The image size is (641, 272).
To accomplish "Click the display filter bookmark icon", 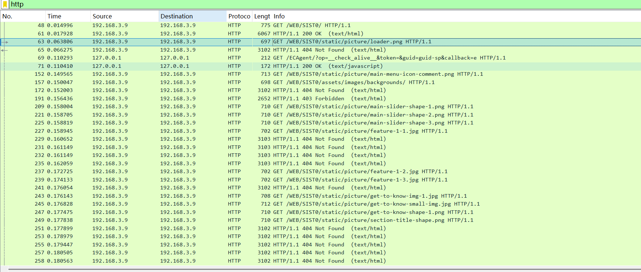I will [5, 4].
